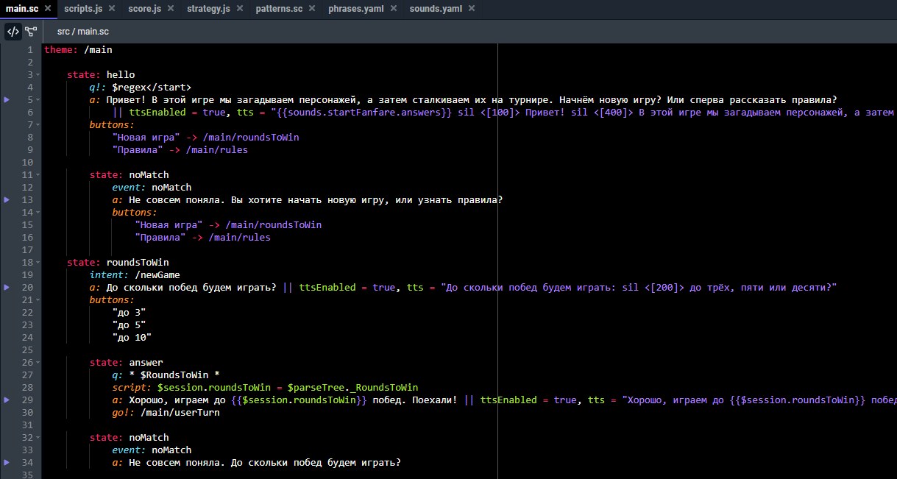Click the "theme:" keyword on line 1
897x479 pixels.
(61, 50)
